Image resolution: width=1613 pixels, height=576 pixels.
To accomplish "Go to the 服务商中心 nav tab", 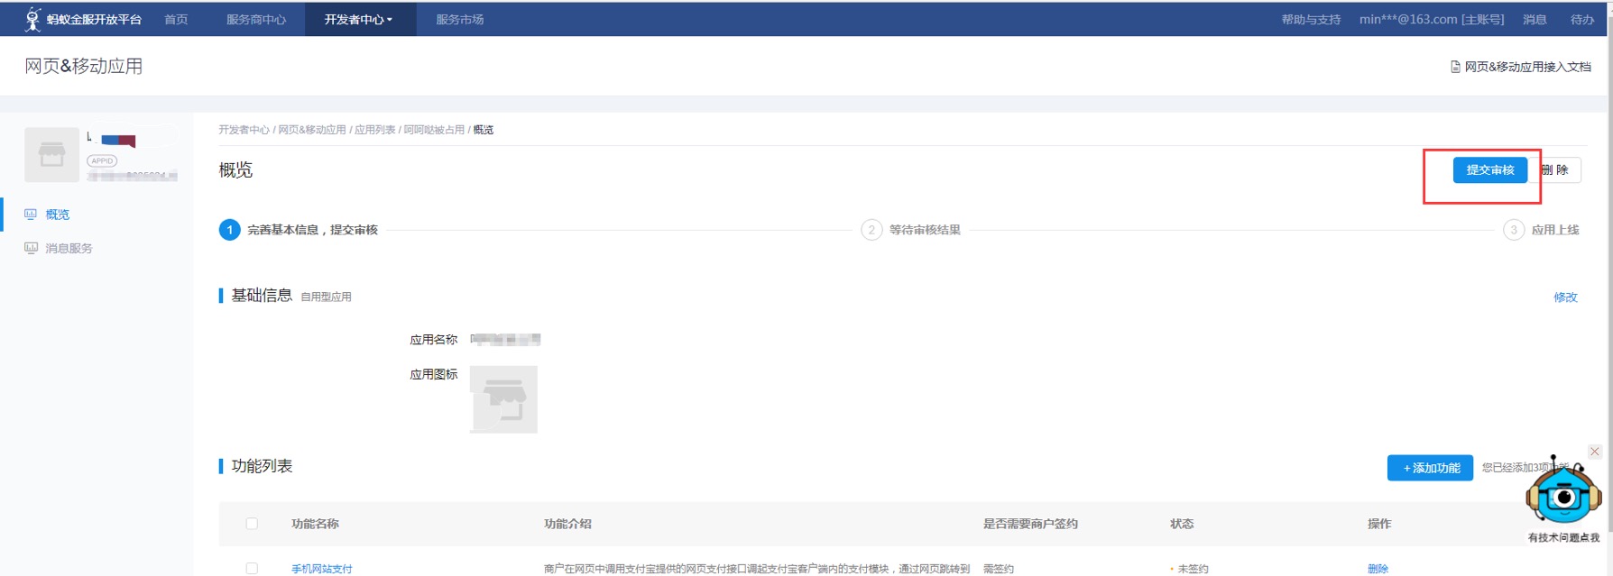I will click(255, 19).
